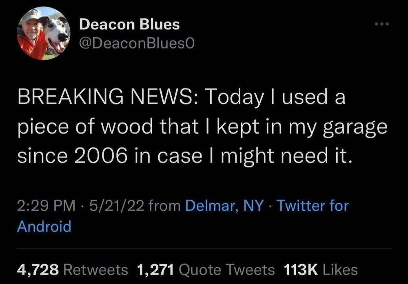The width and height of the screenshot is (408, 284).
Task: Open the 1,271 Quote Tweets
Action: pos(204,270)
